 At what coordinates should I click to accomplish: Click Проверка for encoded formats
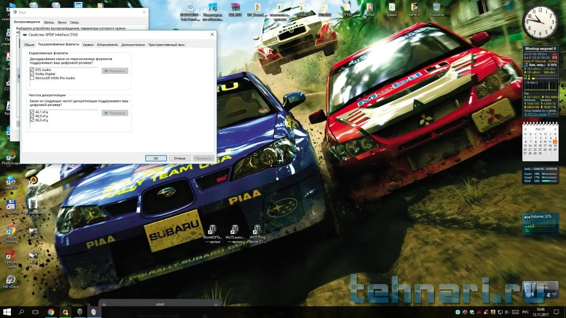tap(115, 71)
